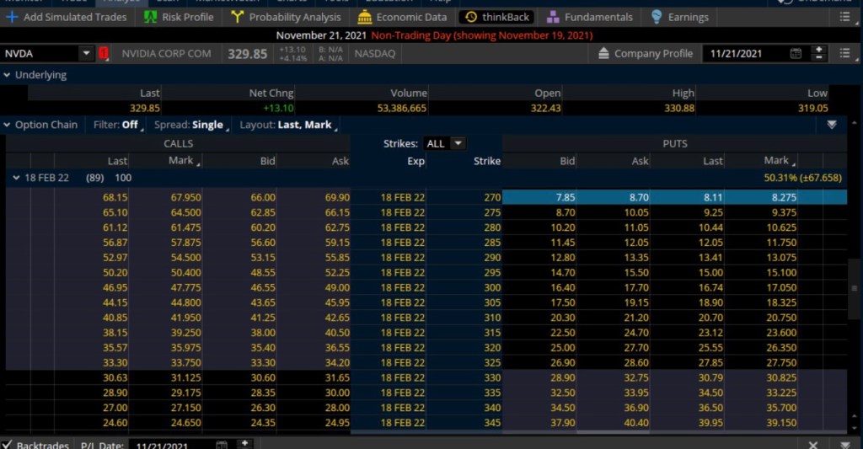The image size is (863, 449).
Task: Click the Fundamentals blocks icon
Action: pyautogui.click(x=553, y=17)
